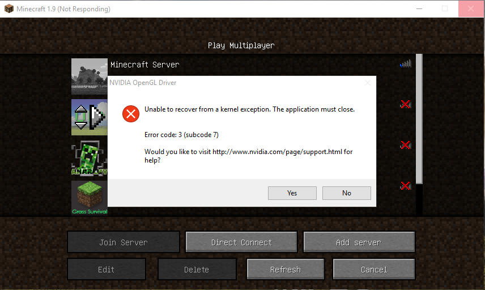Select the Grass Survival server thumbnail

click(x=90, y=198)
